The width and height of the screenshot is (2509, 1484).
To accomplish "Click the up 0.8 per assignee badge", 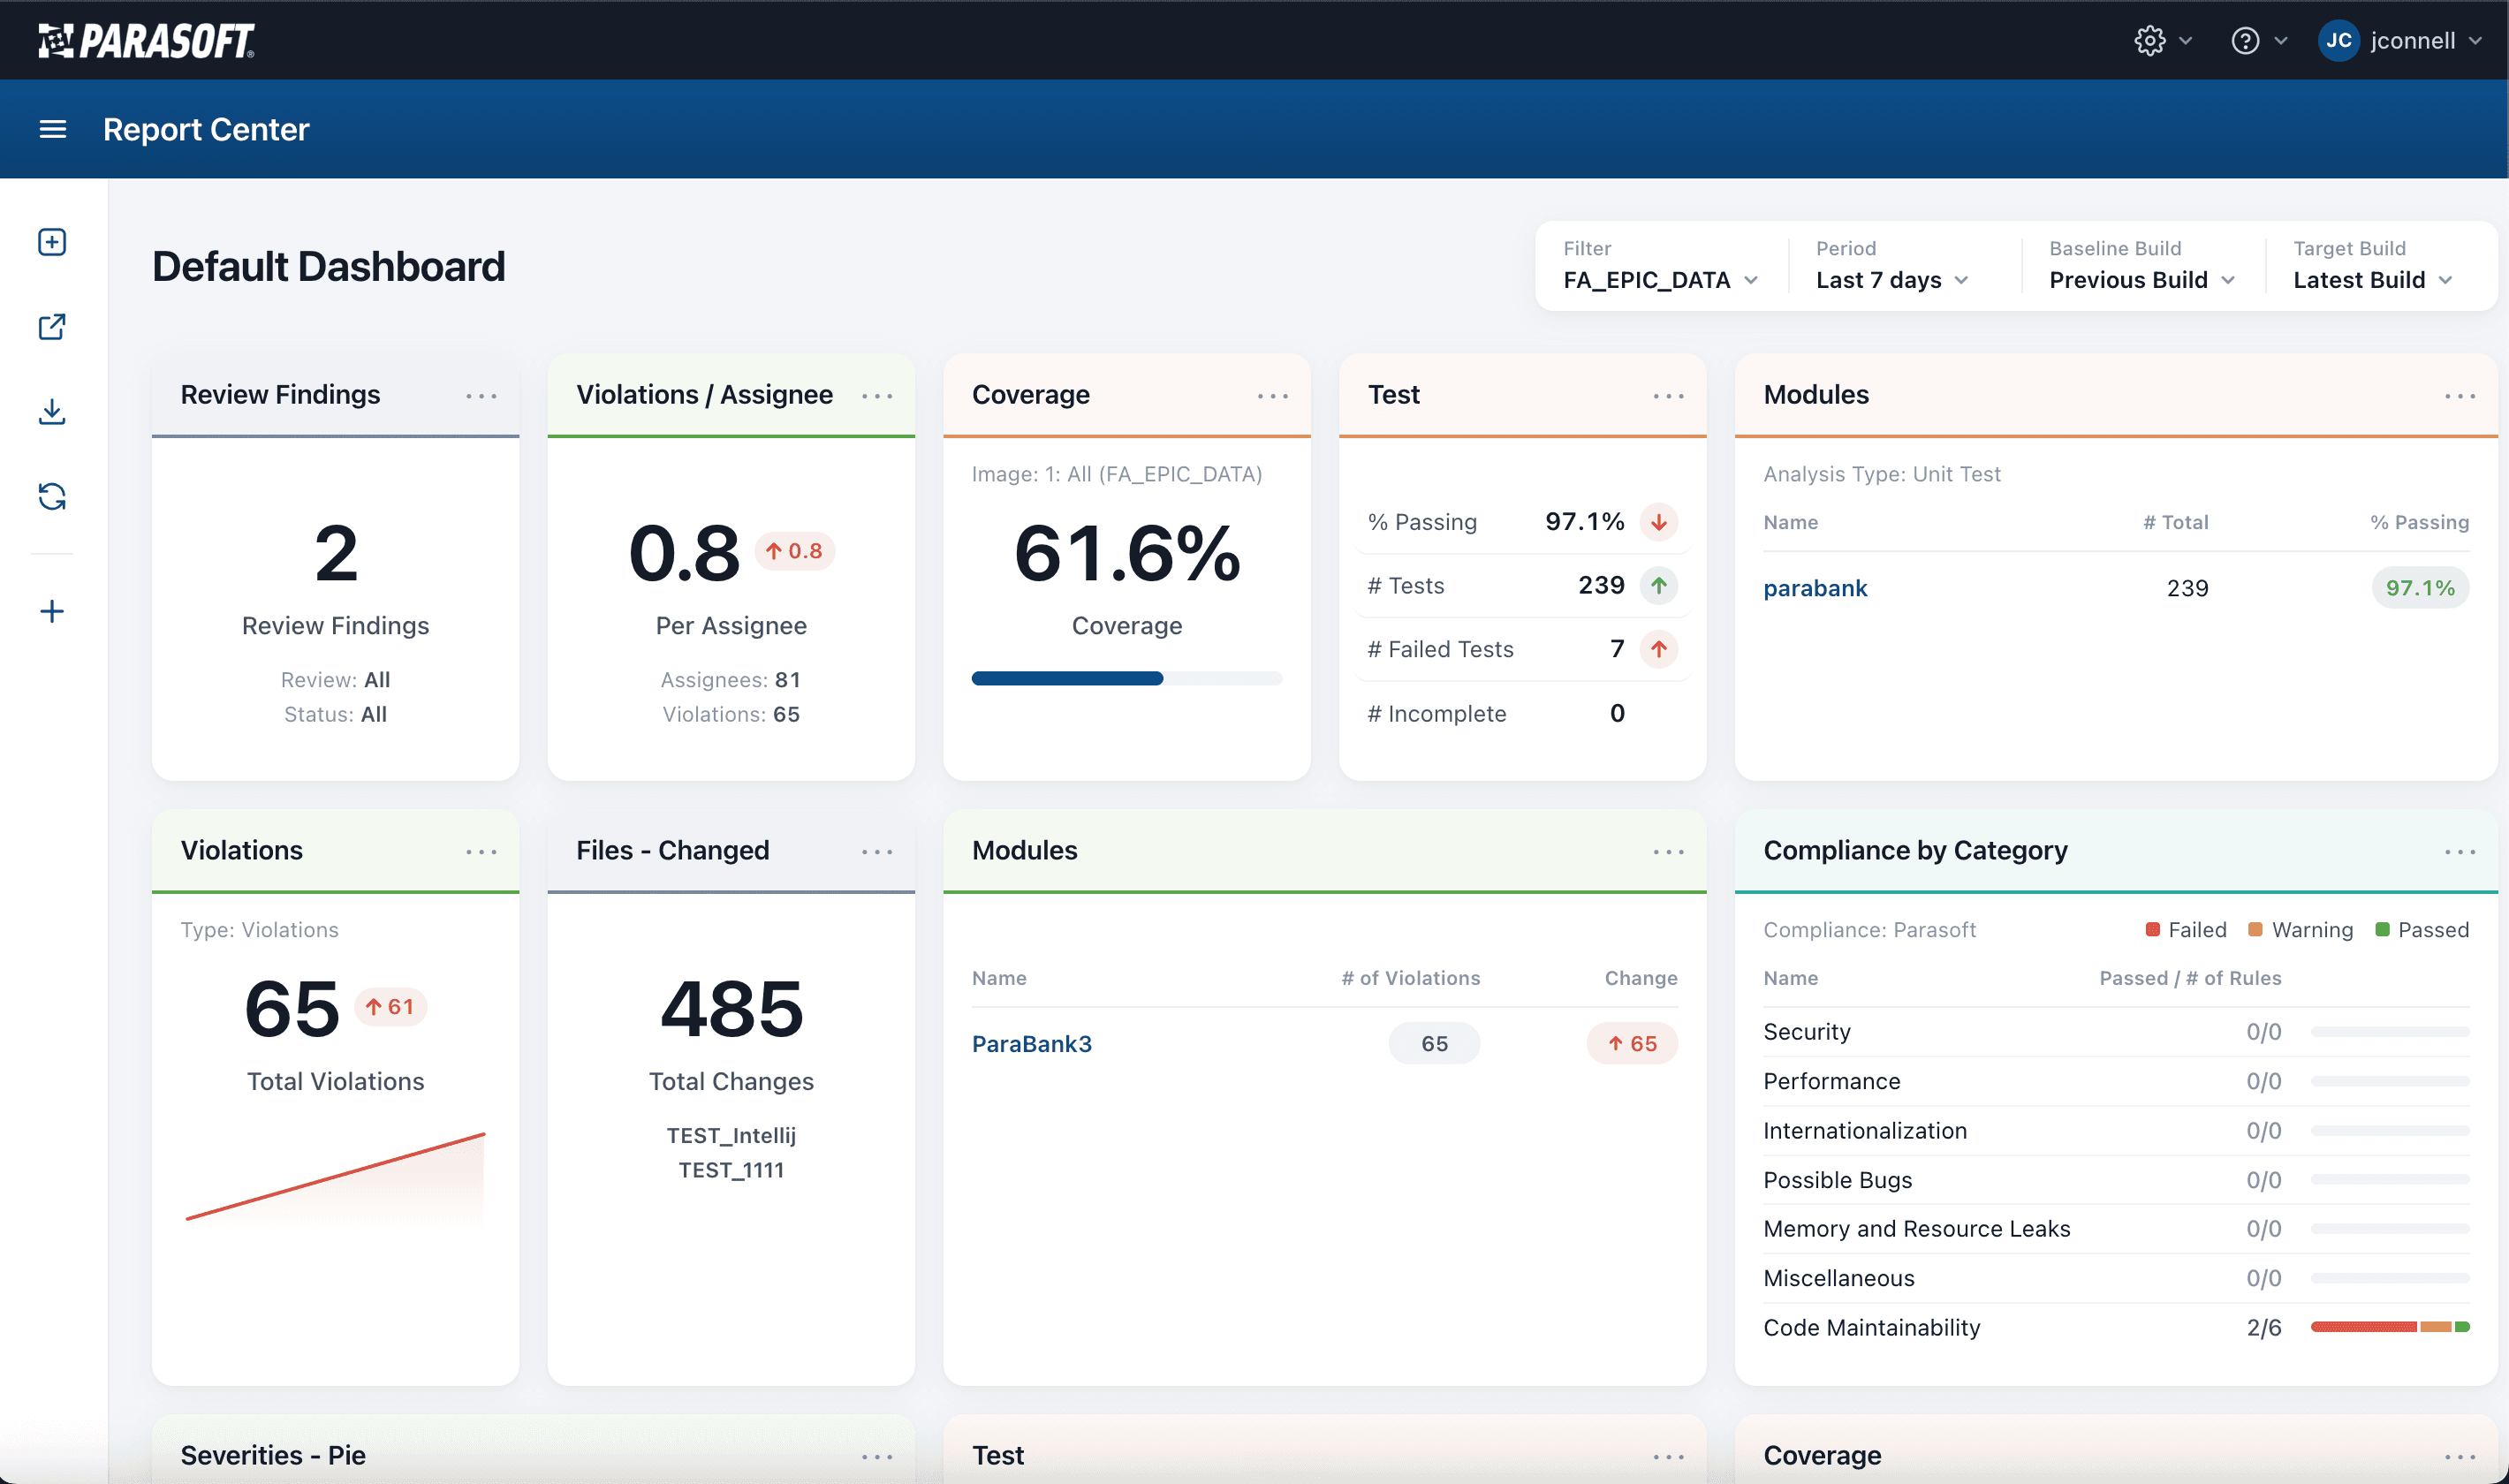I will click(x=794, y=551).
